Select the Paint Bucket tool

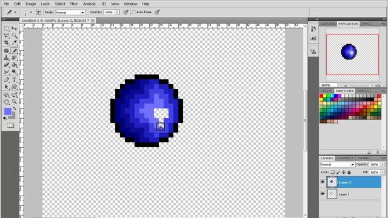(x=15, y=65)
